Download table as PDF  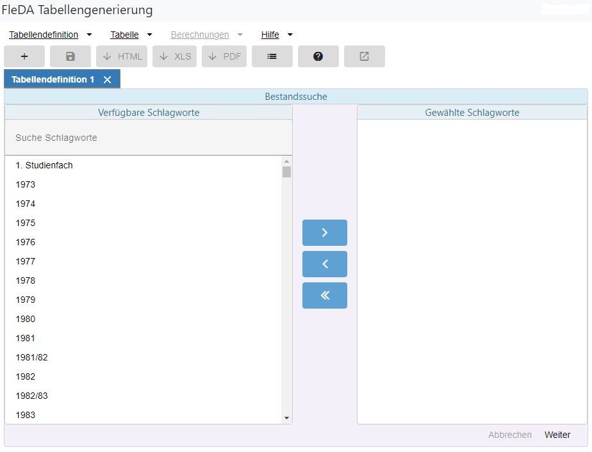[224, 56]
